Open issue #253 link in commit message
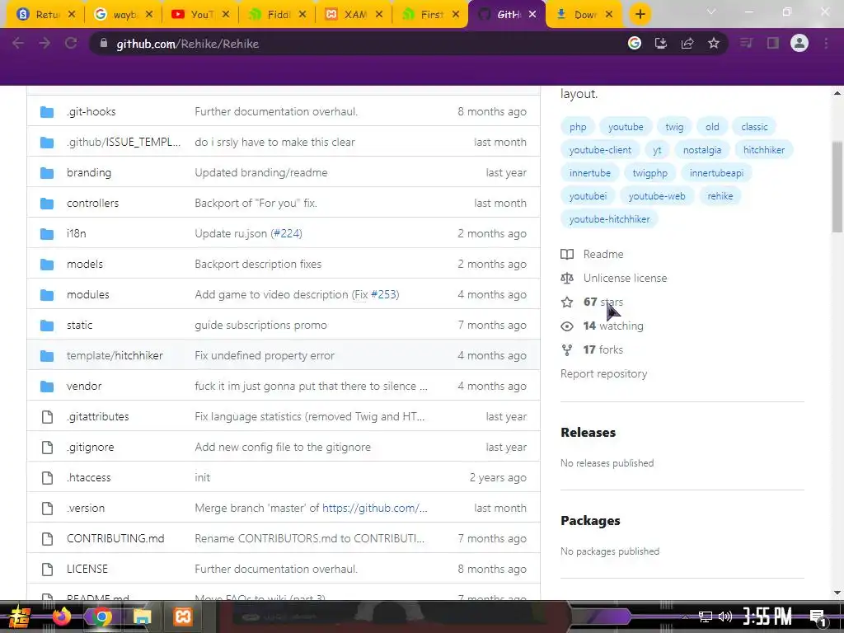844x633 pixels. 383,294
